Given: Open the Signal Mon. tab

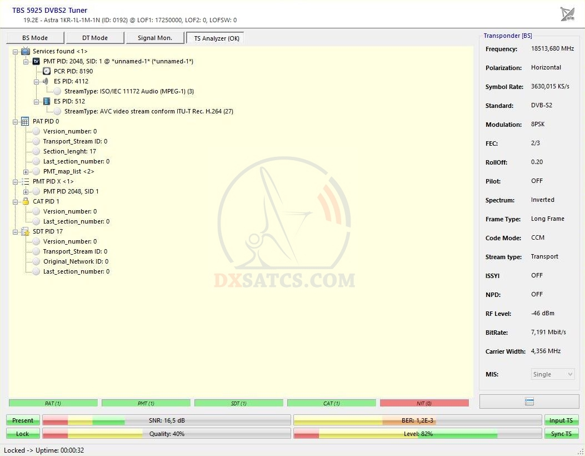Looking at the screenshot, I should point(155,38).
